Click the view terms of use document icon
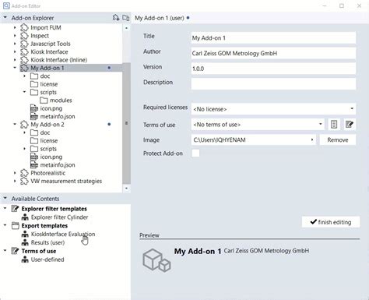 click(x=334, y=125)
